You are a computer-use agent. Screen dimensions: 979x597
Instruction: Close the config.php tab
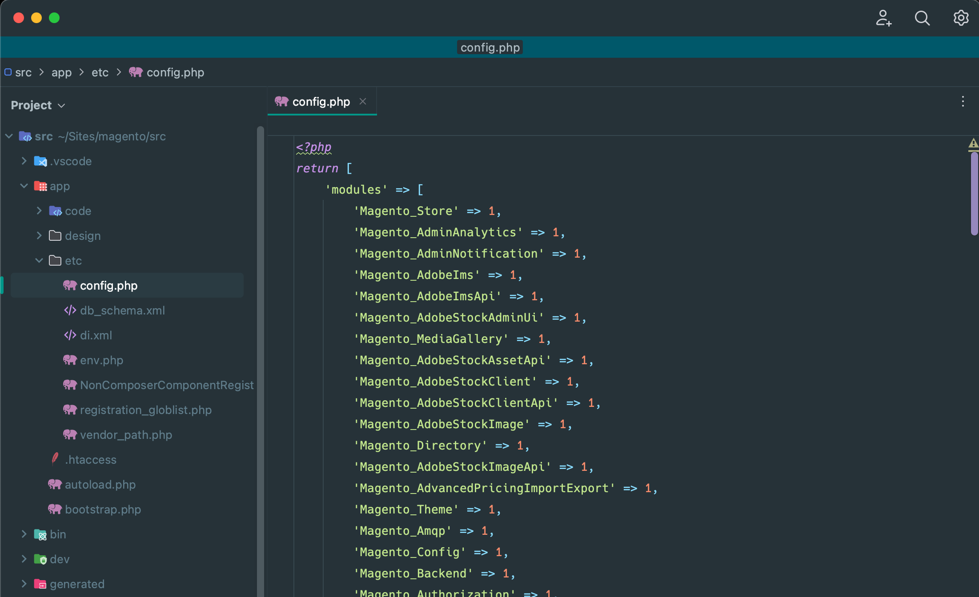[362, 101]
